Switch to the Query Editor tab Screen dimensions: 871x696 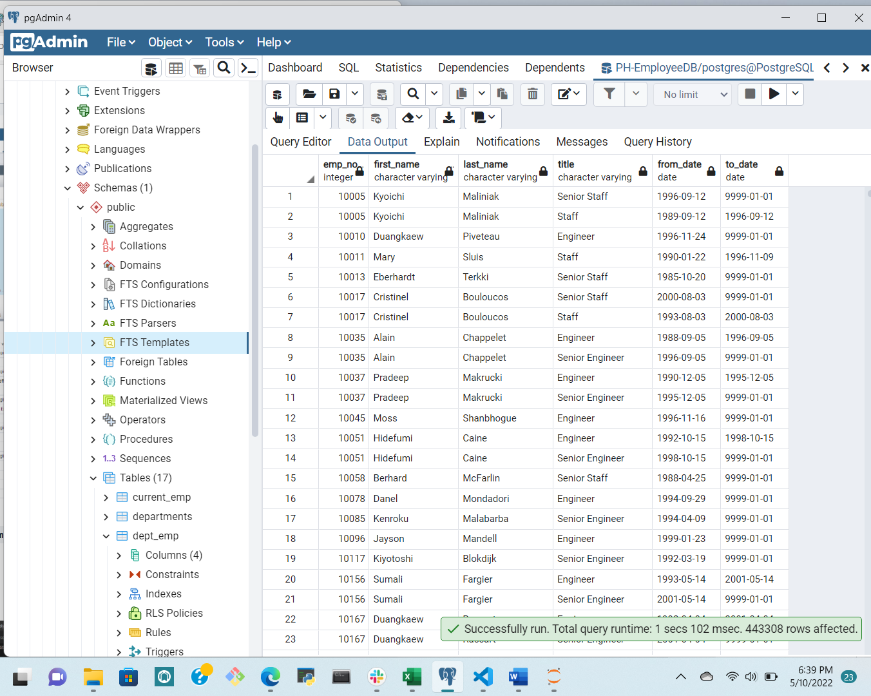click(x=301, y=142)
